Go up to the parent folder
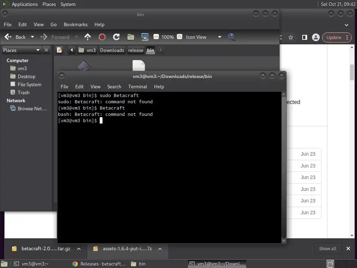Viewport: 357px width, 268px height. (x=88, y=37)
